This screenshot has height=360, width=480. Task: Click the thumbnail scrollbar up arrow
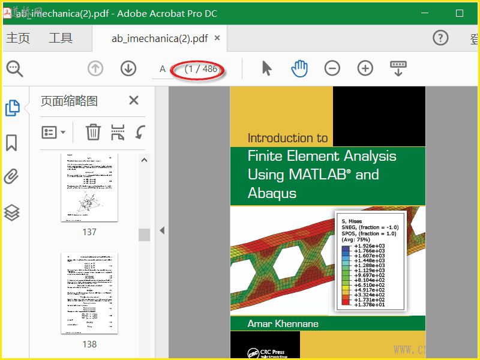[144, 160]
